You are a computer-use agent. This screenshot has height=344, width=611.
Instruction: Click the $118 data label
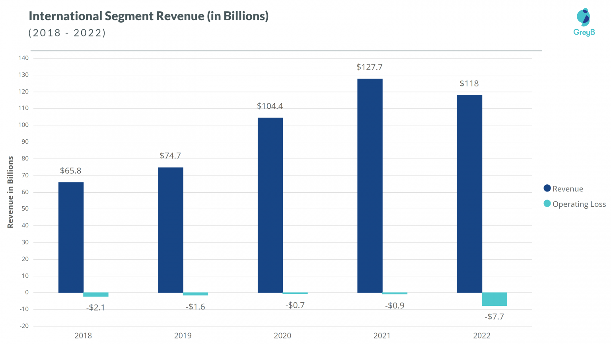pyautogui.click(x=469, y=84)
